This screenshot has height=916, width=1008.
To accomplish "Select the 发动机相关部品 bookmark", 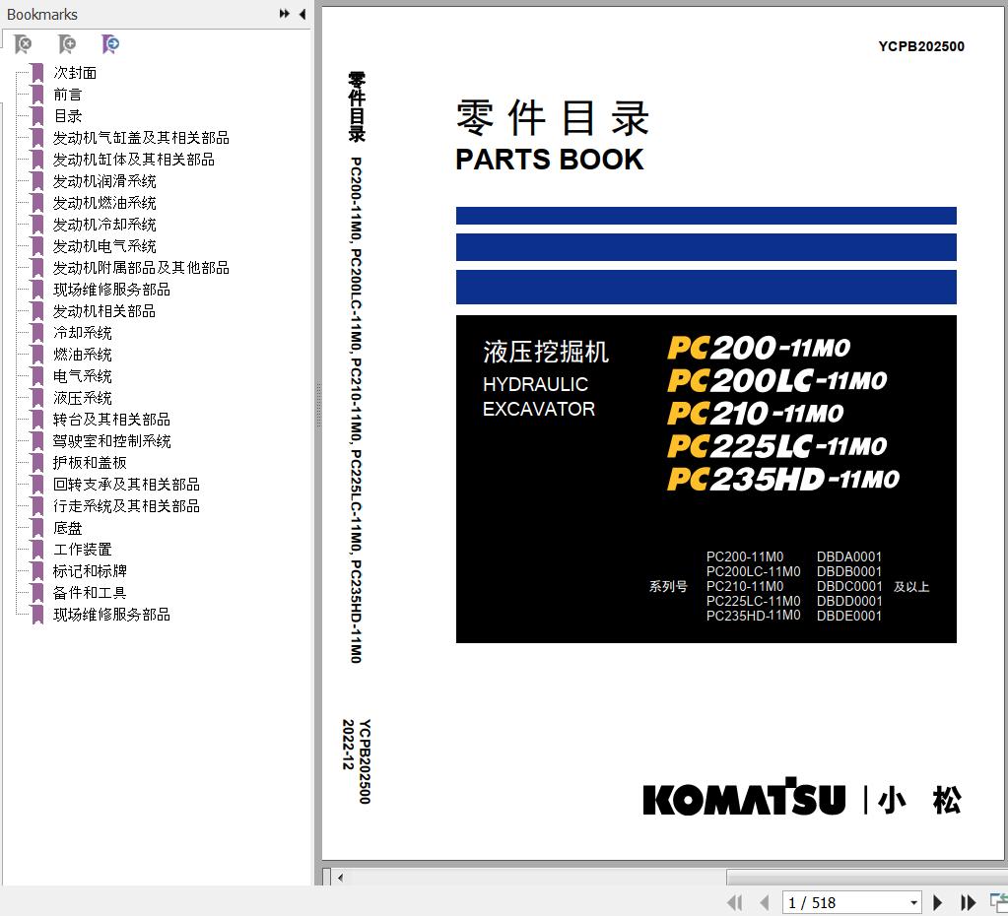I will click(x=104, y=311).
